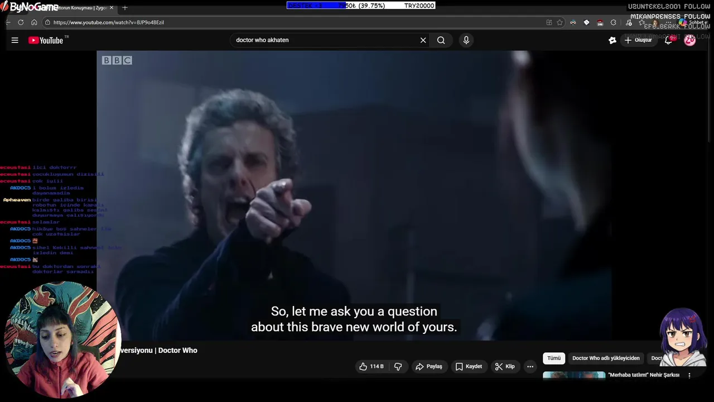Bookmark page with the address bar star
Image resolution: width=714 pixels, height=402 pixels.
tap(559, 22)
